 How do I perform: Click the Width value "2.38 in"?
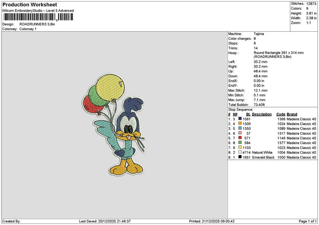[x=311, y=18]
